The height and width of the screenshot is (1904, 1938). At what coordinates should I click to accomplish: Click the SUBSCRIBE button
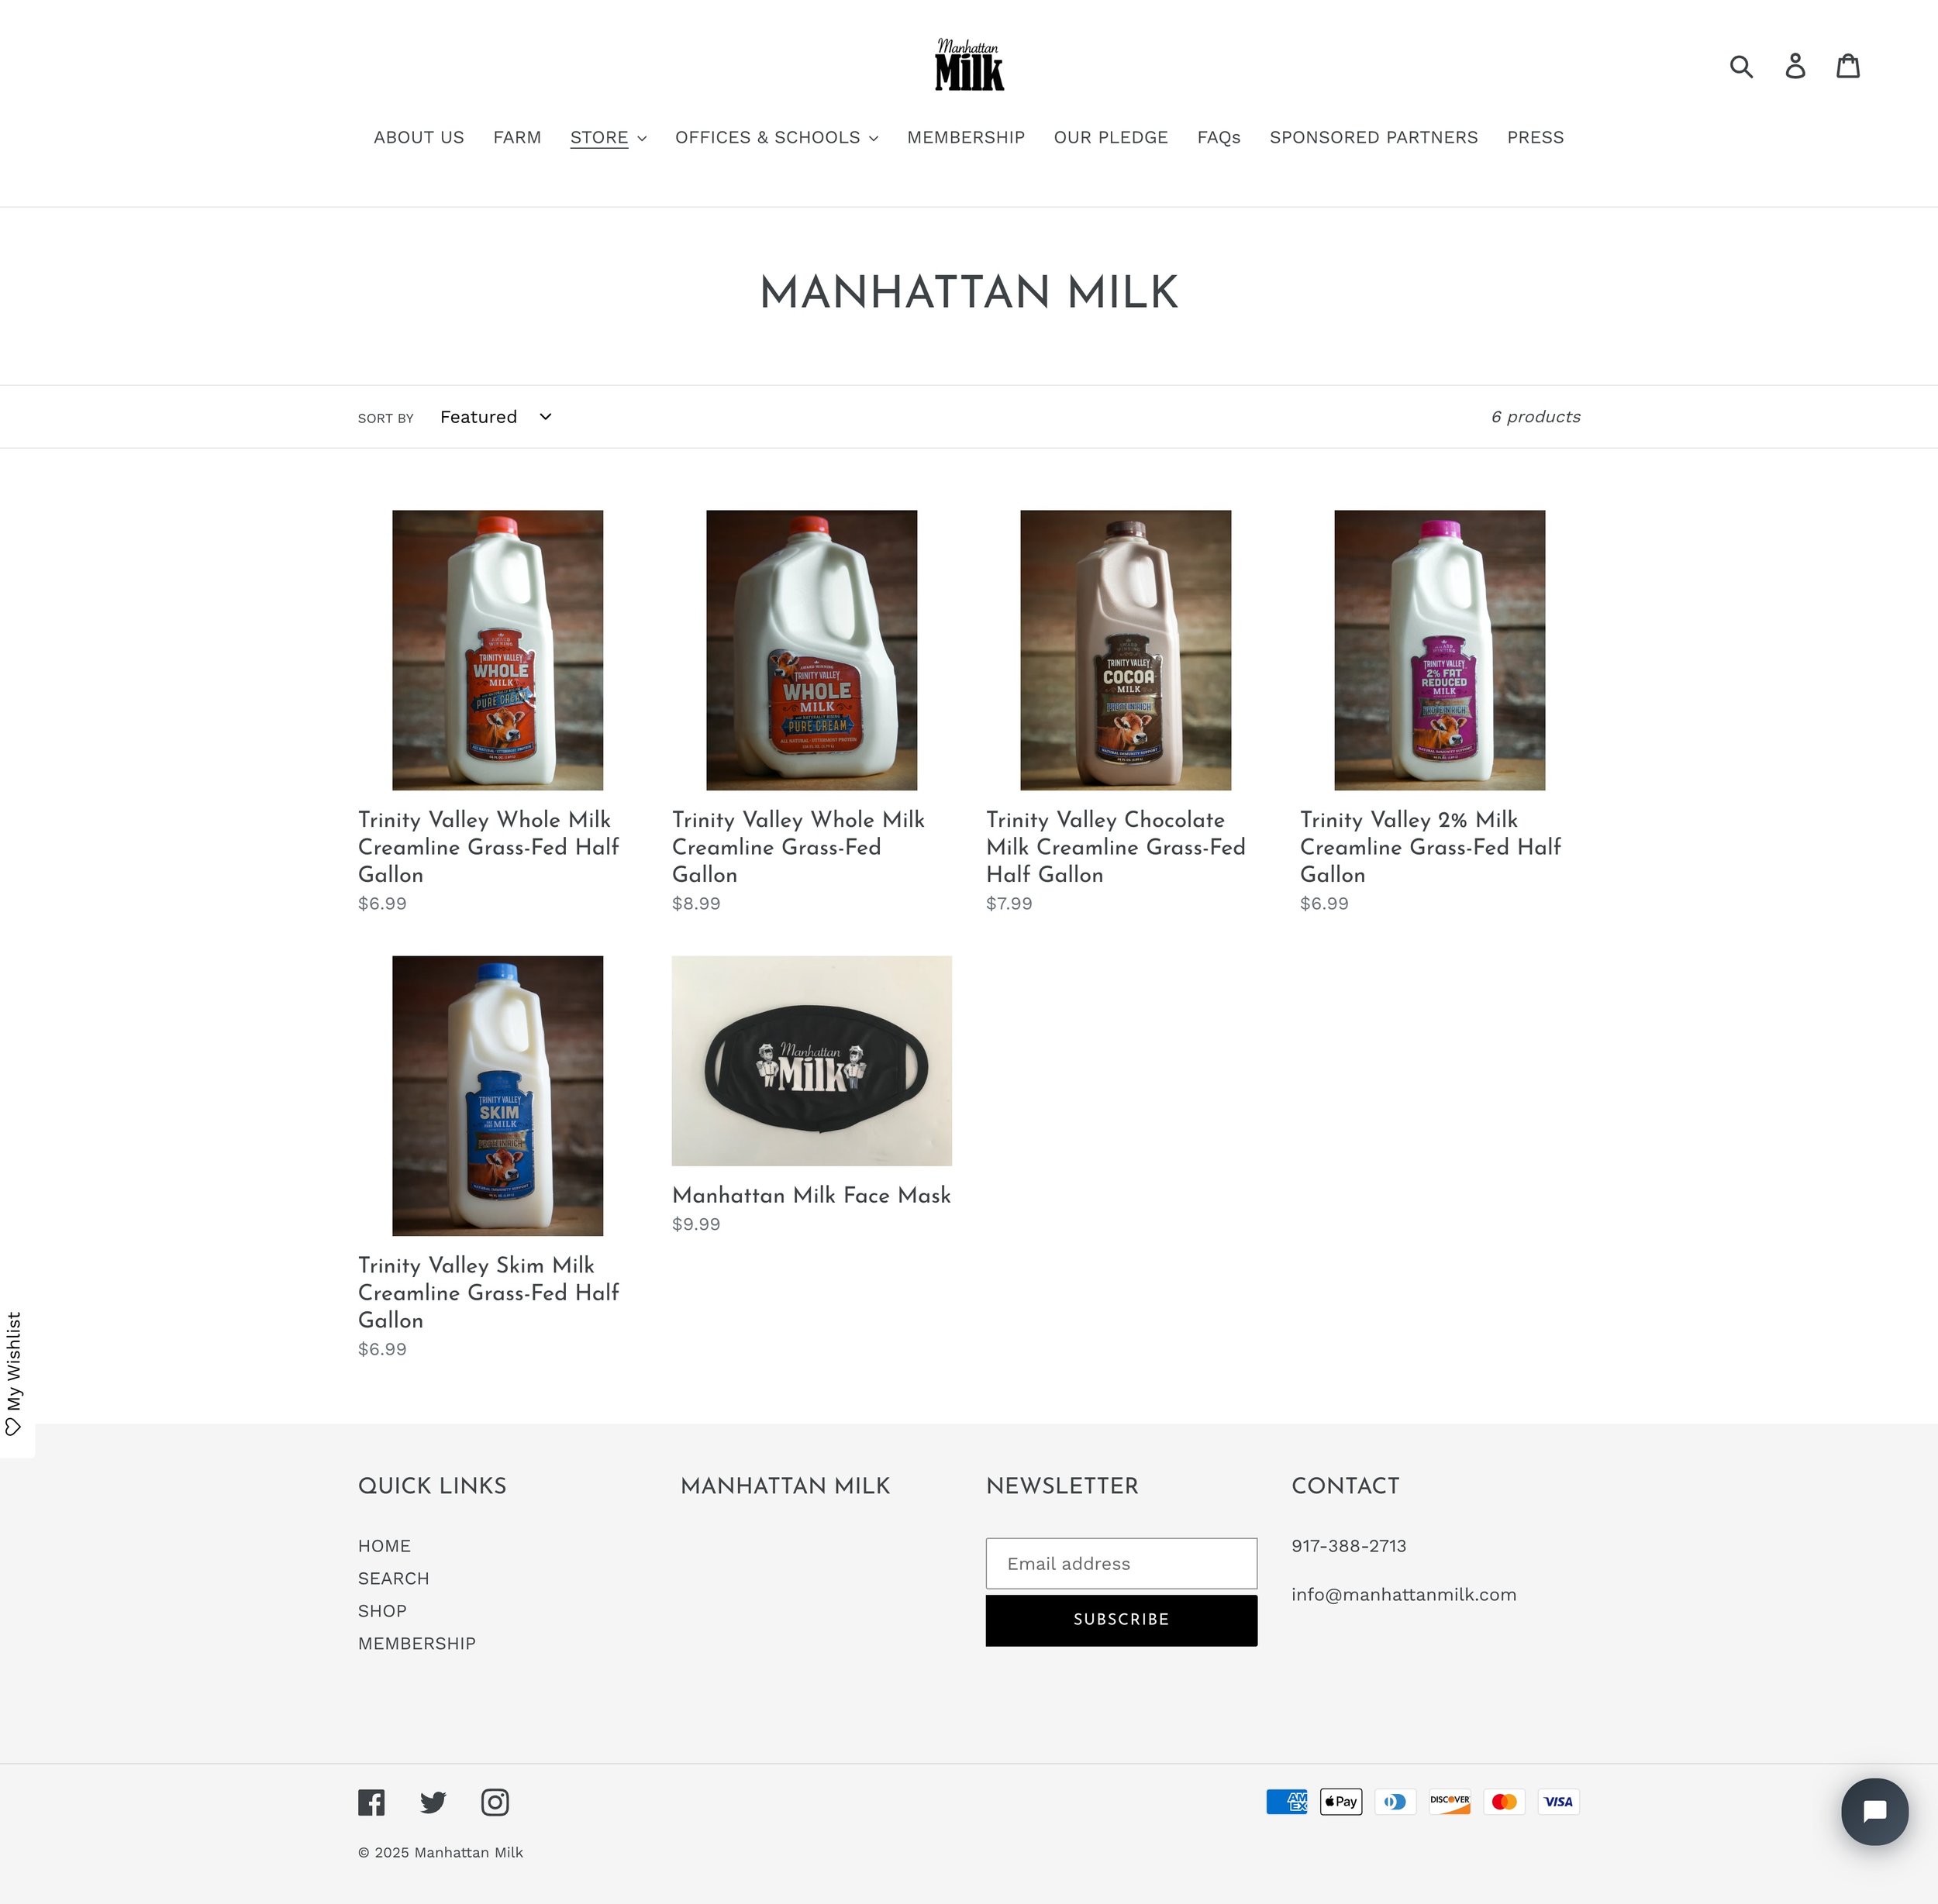pos(1121,1620)
